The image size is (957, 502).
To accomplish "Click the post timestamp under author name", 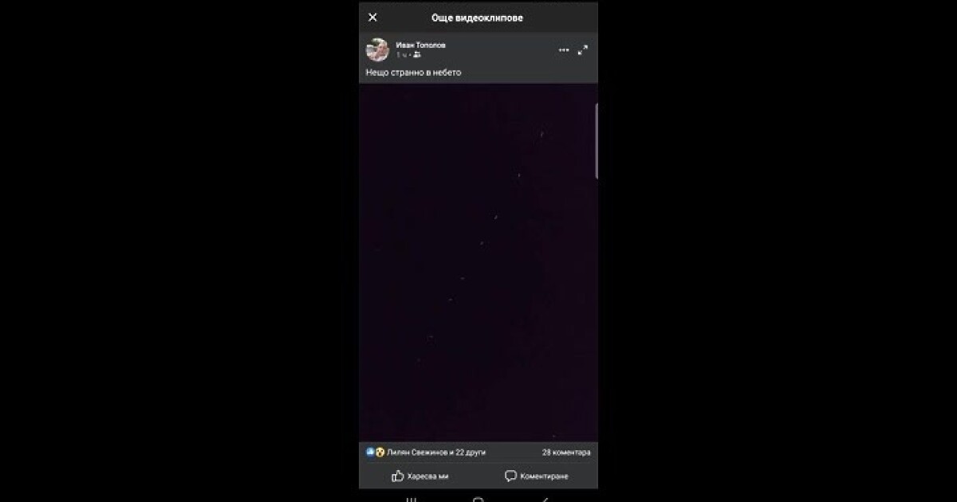I will pyautogui.click(x=402, y=55).
